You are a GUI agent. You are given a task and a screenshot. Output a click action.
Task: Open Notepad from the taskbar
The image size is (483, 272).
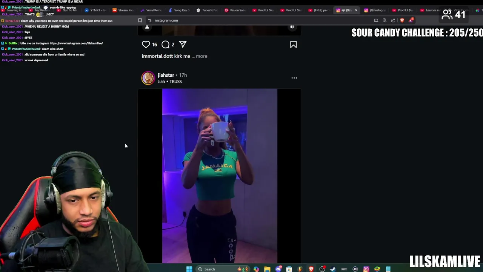(388, 269)
